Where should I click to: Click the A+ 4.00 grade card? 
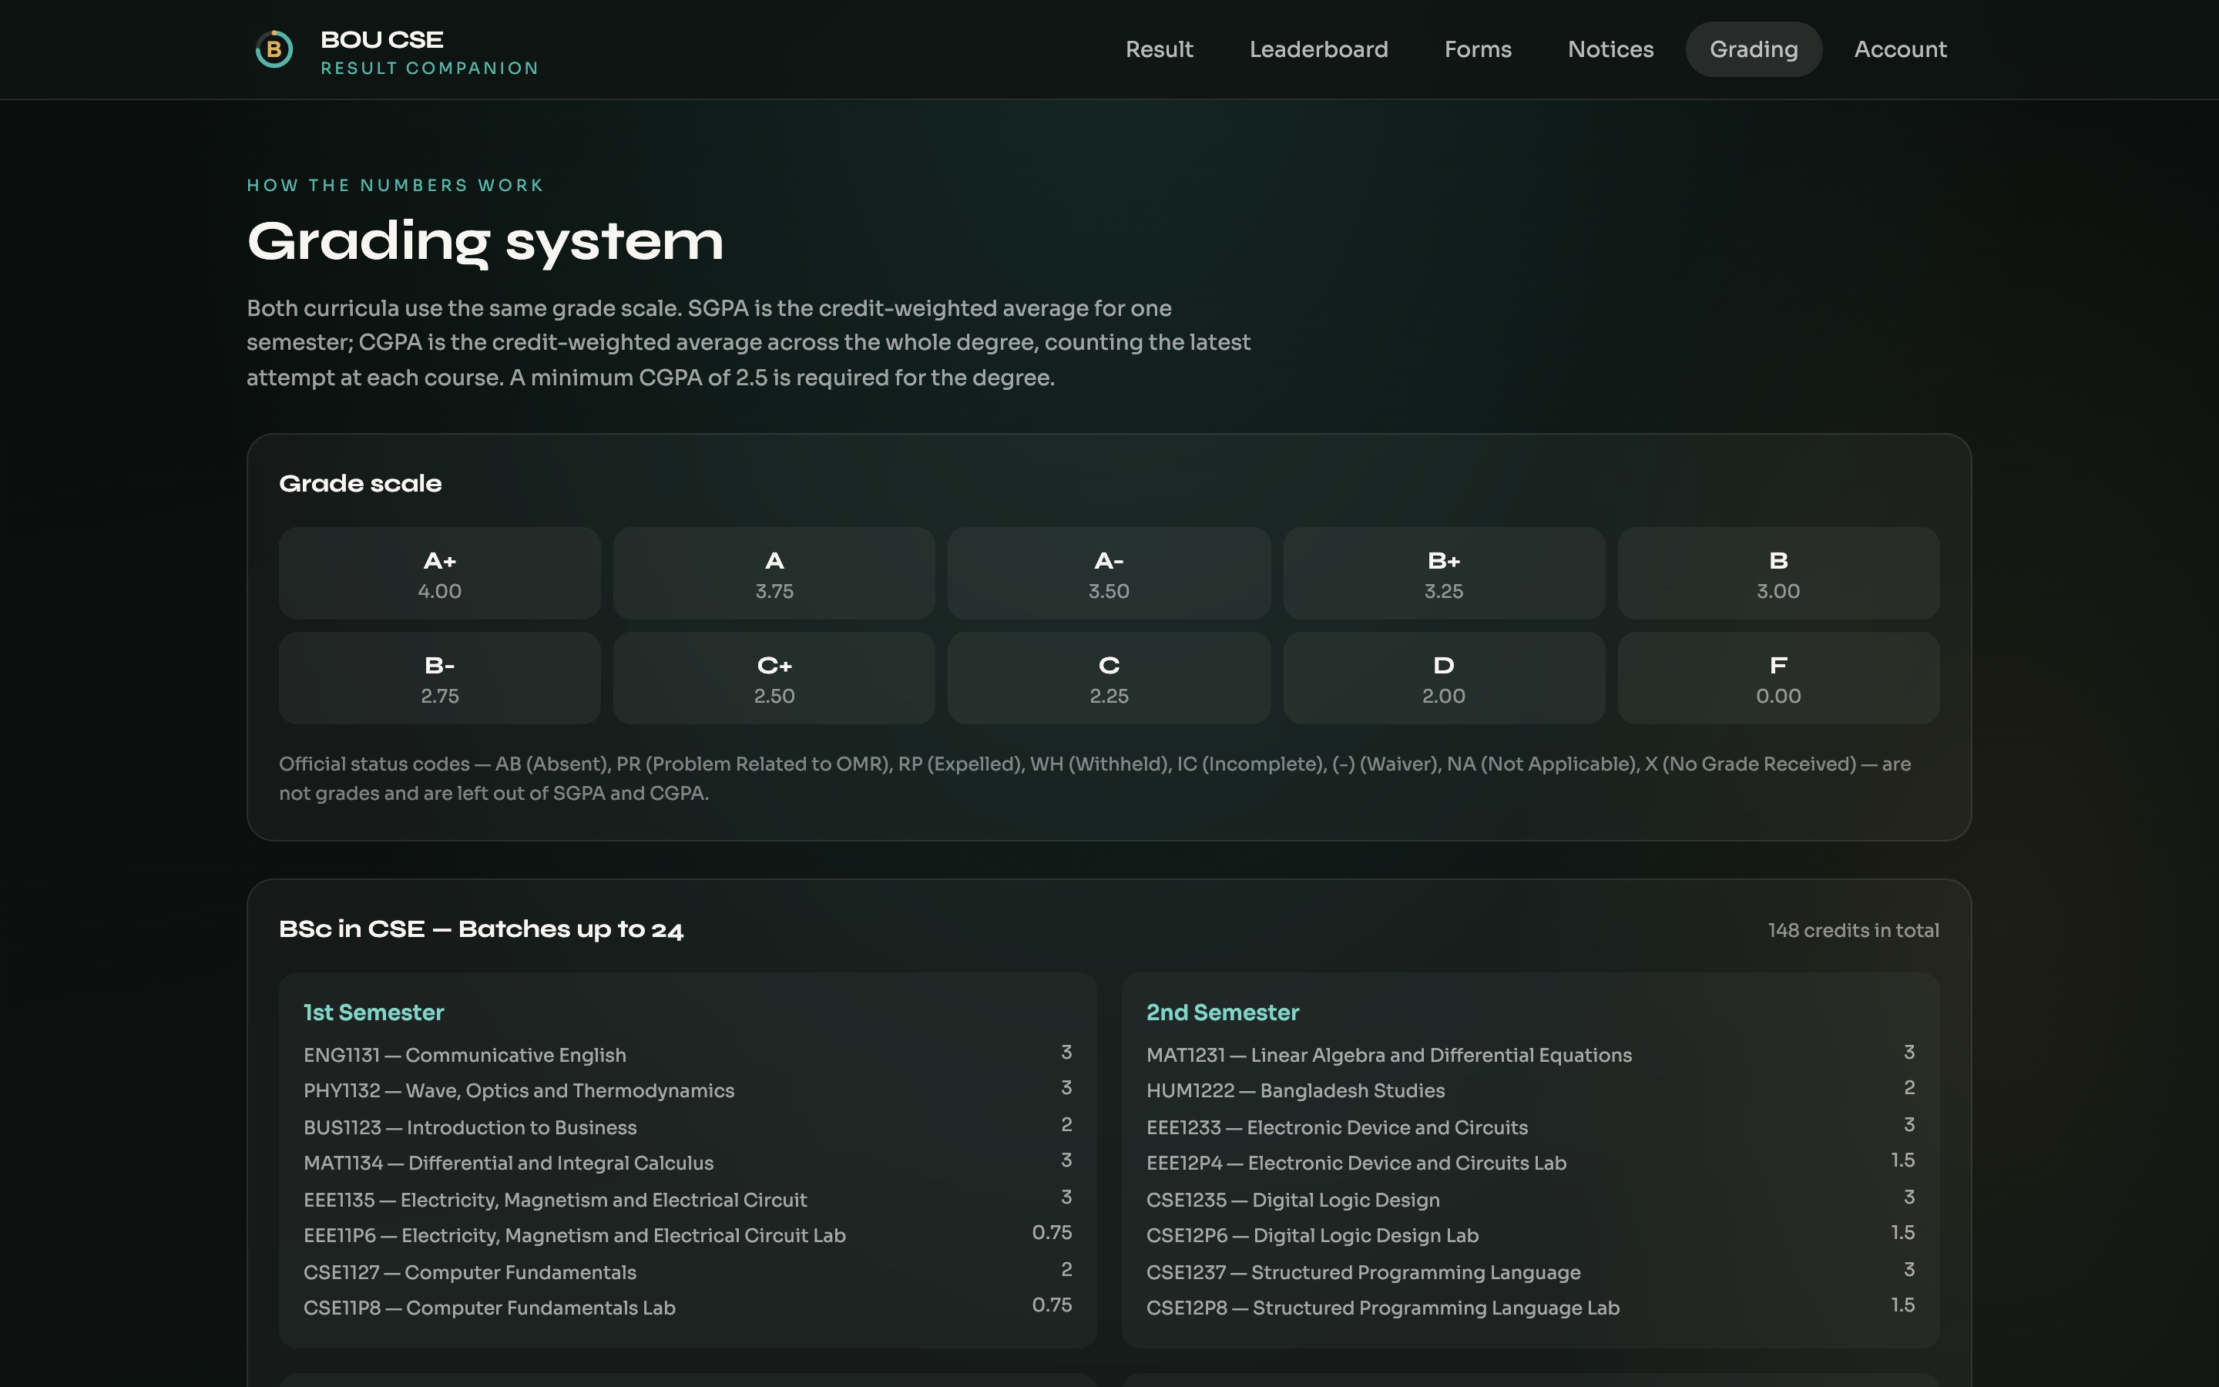(439, 573)
